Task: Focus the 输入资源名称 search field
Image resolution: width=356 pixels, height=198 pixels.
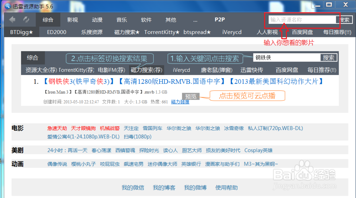Action: (302, 20)
